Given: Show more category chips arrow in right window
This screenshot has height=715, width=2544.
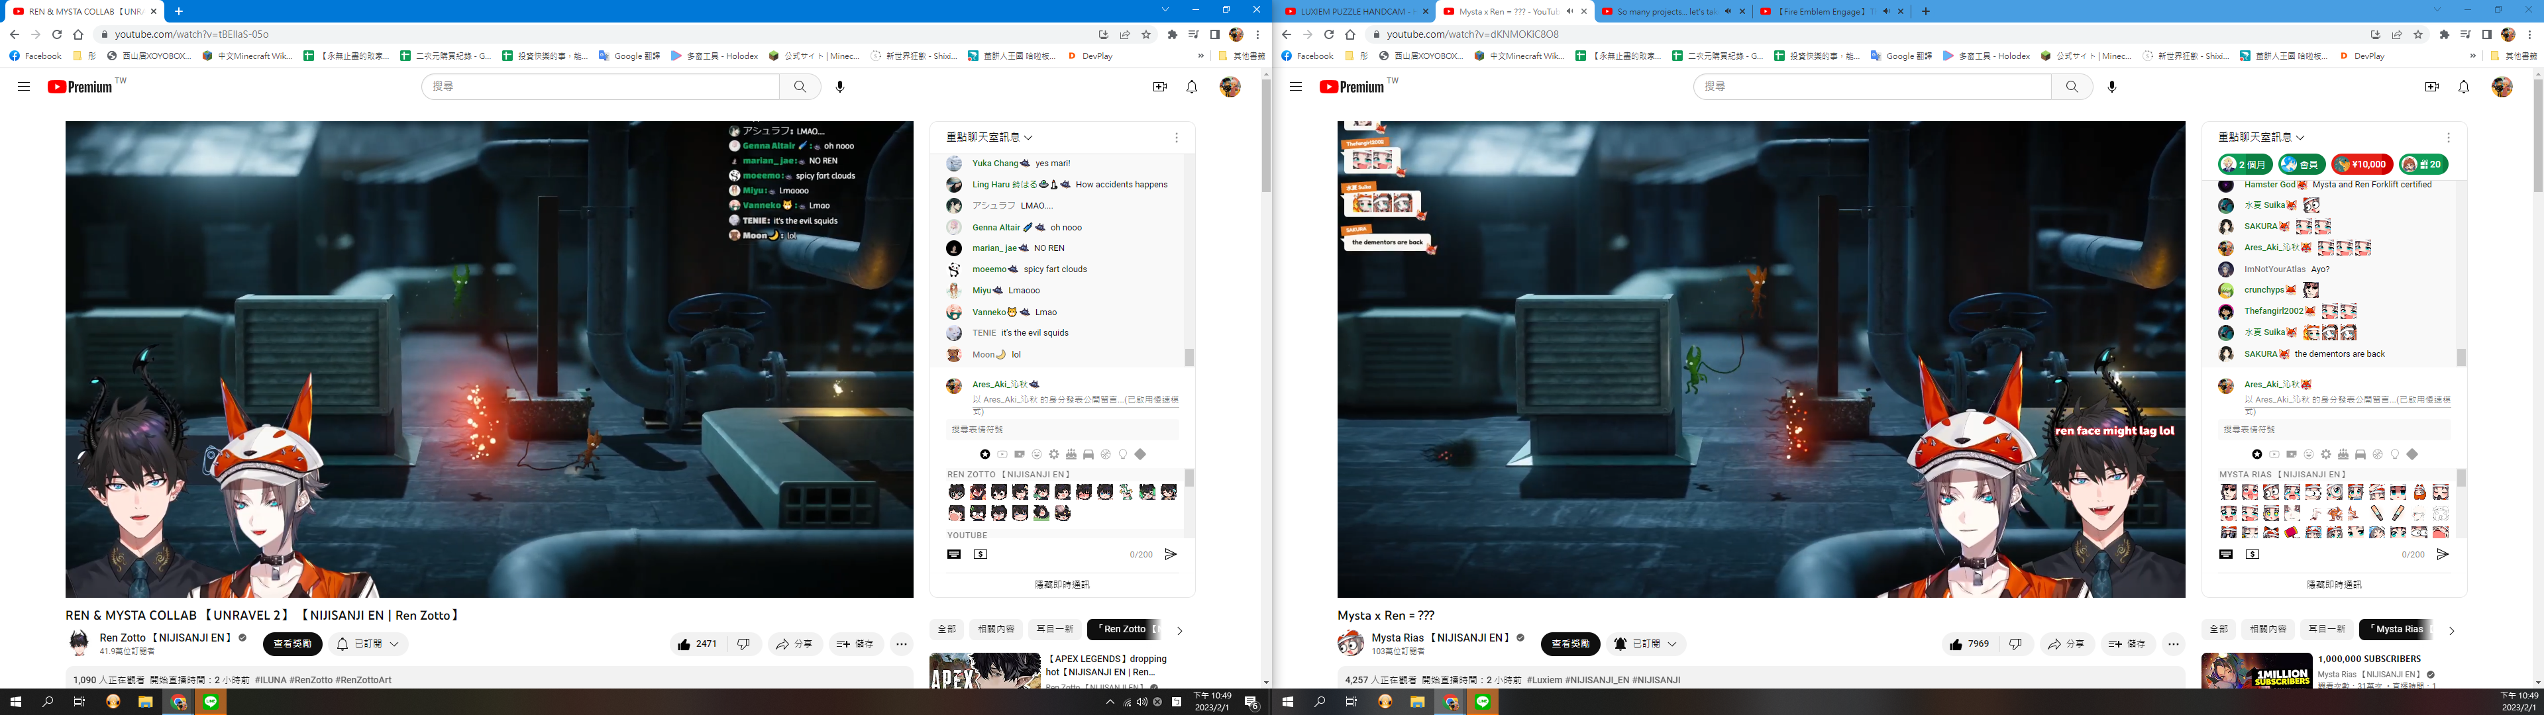Looking at the screenshot, I should pos(2451,630).
